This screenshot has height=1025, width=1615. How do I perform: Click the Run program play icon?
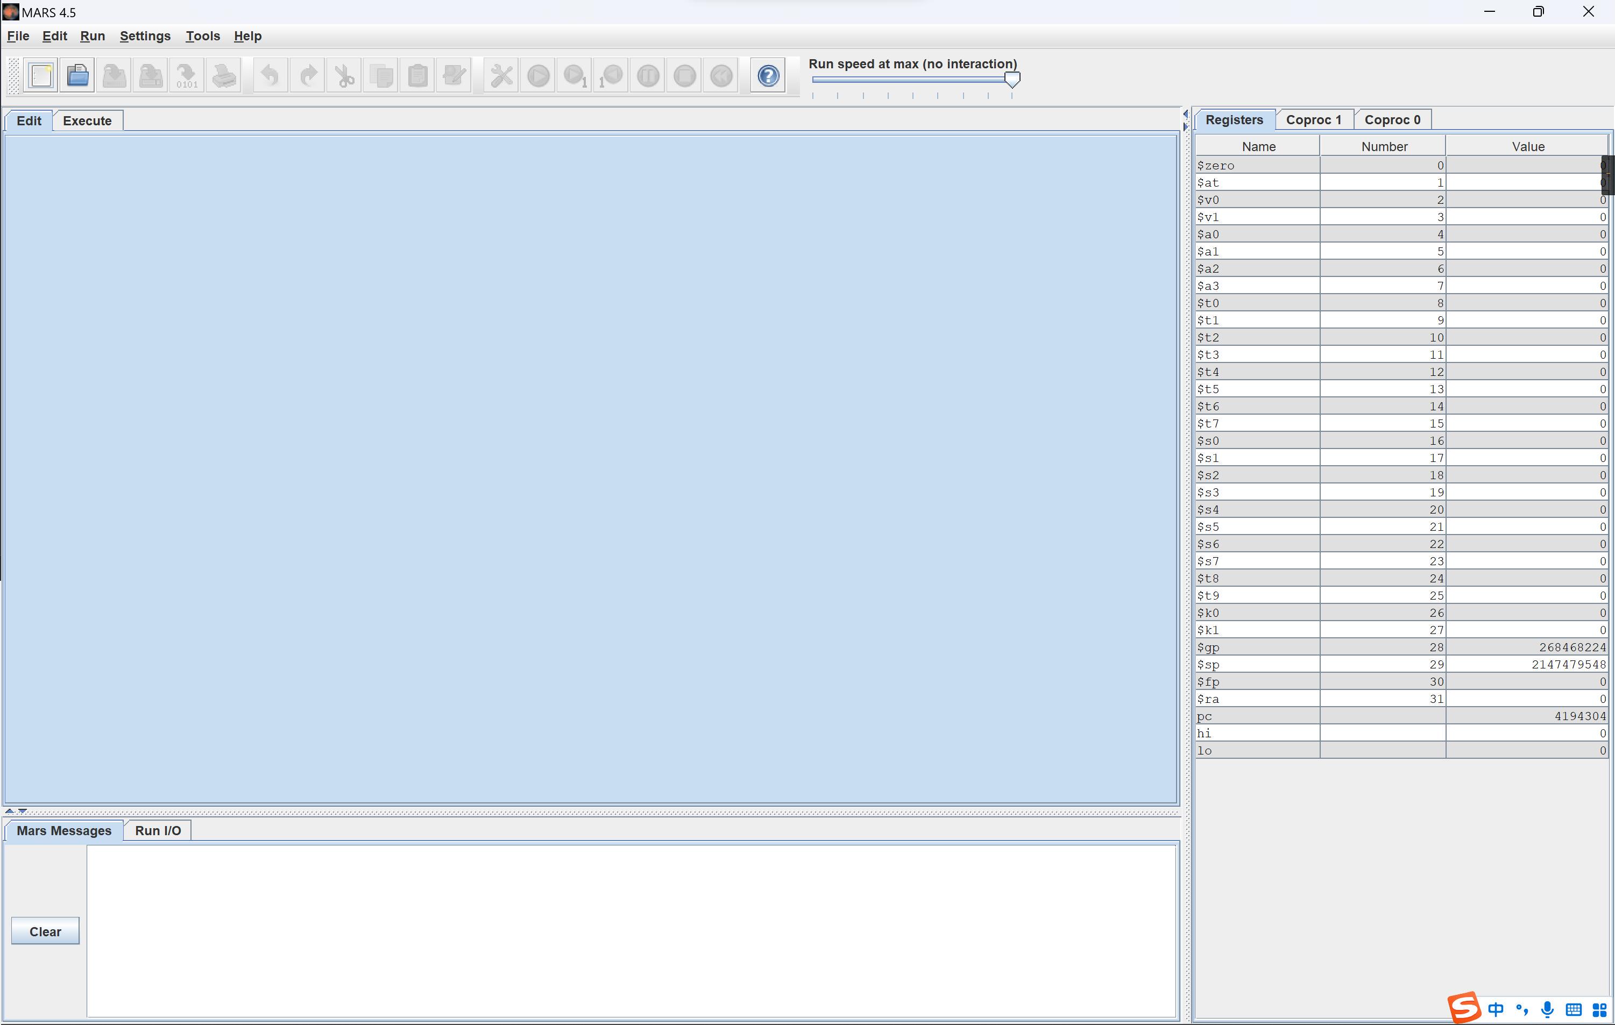tap(538, 76)
